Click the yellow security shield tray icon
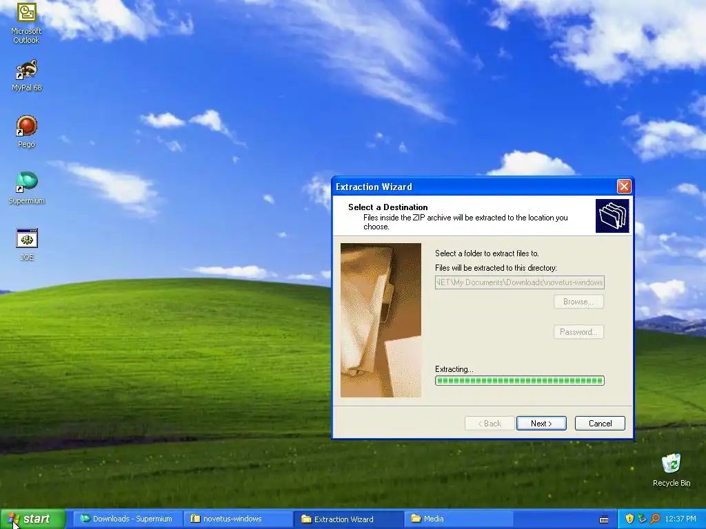Viewport: 706px width, 529px height. tap(629, 519)
